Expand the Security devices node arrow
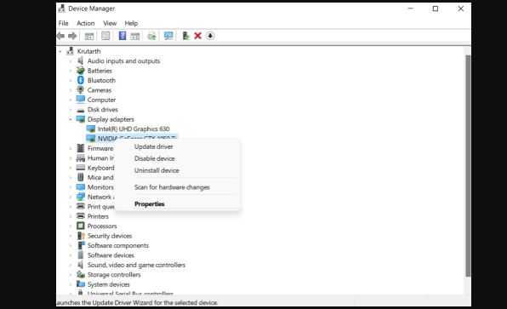Image resolution: width=507 pixels, height=309 pixels. coord(70,236)
